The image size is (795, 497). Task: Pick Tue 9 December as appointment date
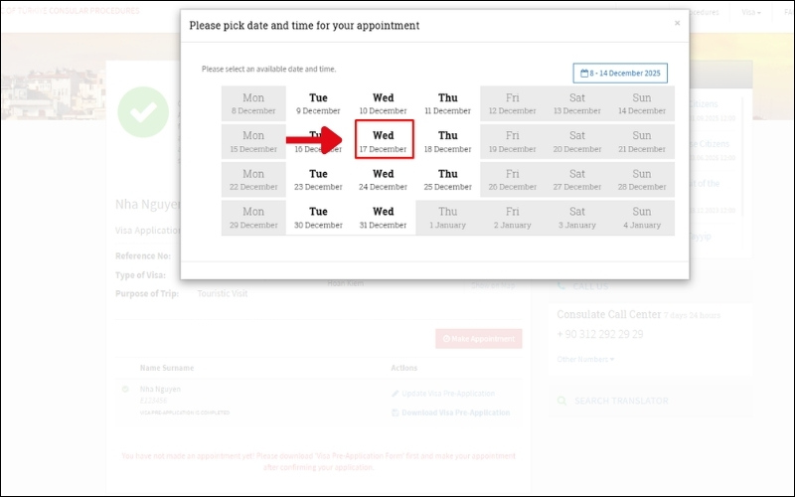click(318, 104)
